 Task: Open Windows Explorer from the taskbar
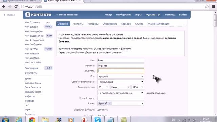[45, 120]
